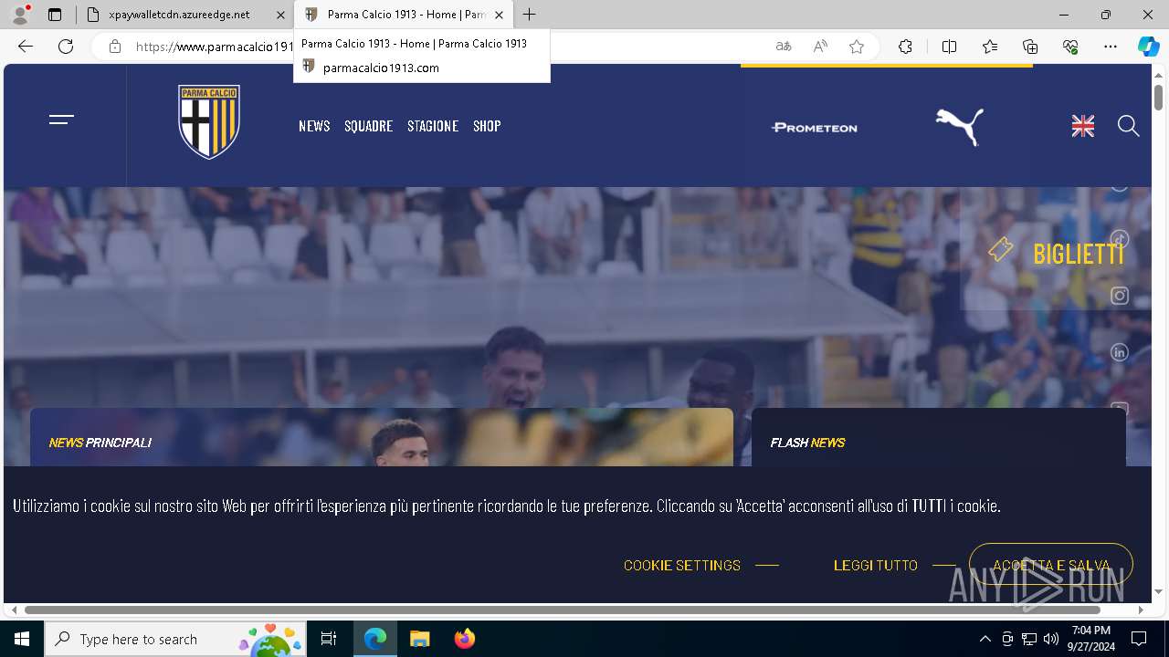Open COOKIE SETTINGS
The width and height of the screenshot is (1169, 657).
coord(682,566)
